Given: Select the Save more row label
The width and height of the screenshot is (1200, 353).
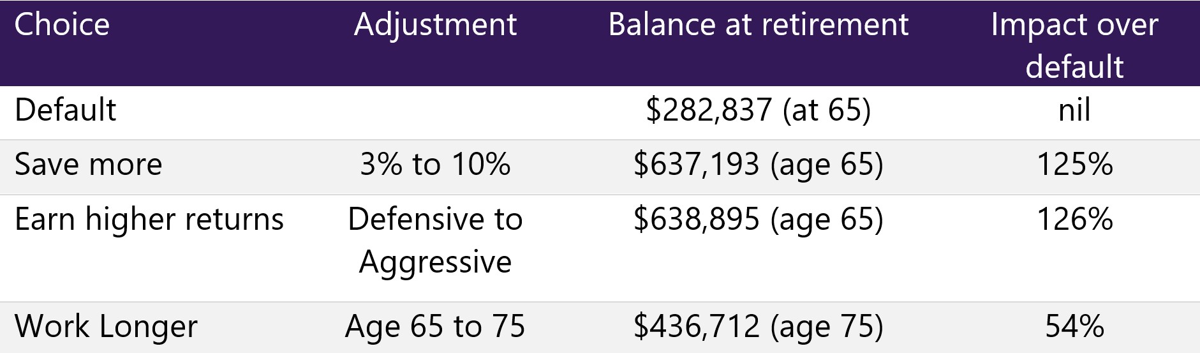Looking at the screenshot, I should pos(88,165).
